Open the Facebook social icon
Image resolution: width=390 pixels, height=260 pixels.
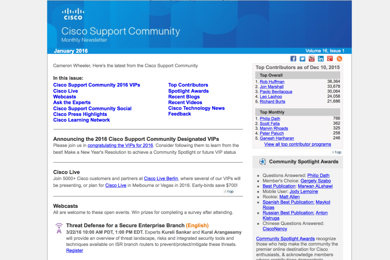[293, 59]
